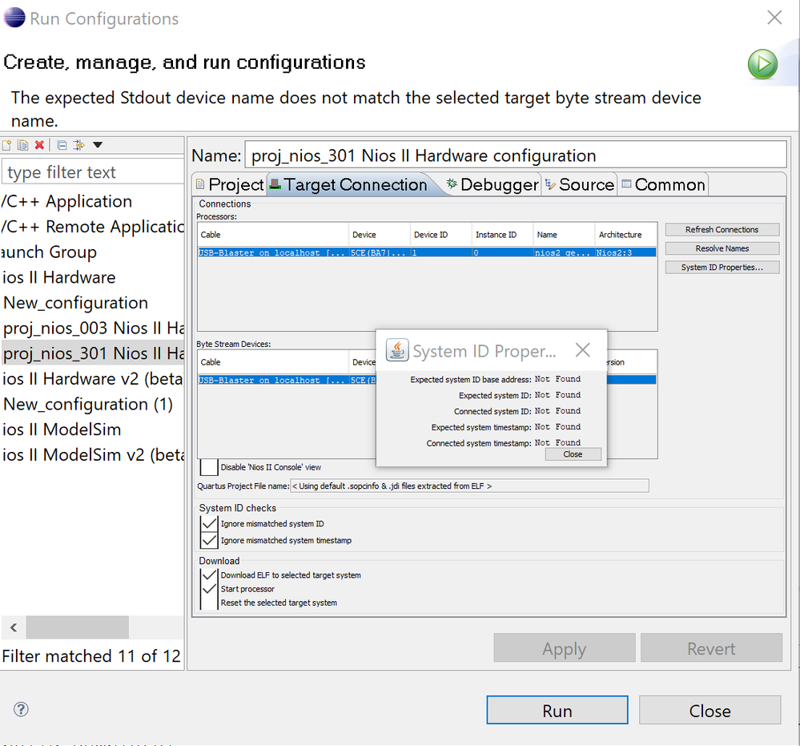Toggle Download ELF to selected target system
This screenshot has height=746, width=800.
[x=209, y=575]
